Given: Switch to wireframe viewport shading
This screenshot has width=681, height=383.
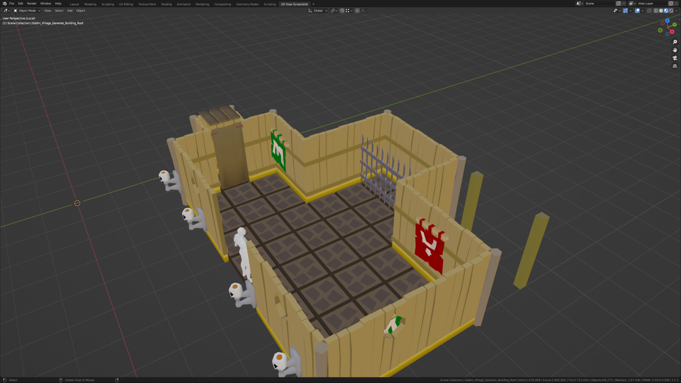Looking at the screenshot, I should pos(656,11).
